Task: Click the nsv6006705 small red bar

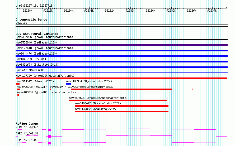Action: (x=18, y=89)
